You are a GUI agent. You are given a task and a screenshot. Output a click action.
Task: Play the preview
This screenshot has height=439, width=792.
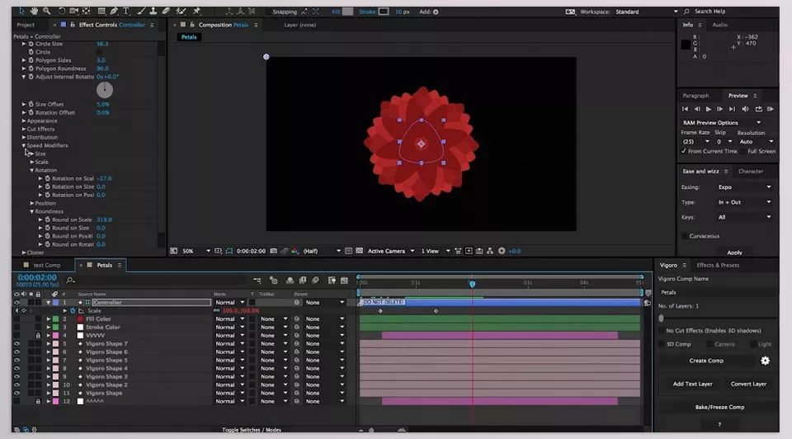tap(709, 109)
